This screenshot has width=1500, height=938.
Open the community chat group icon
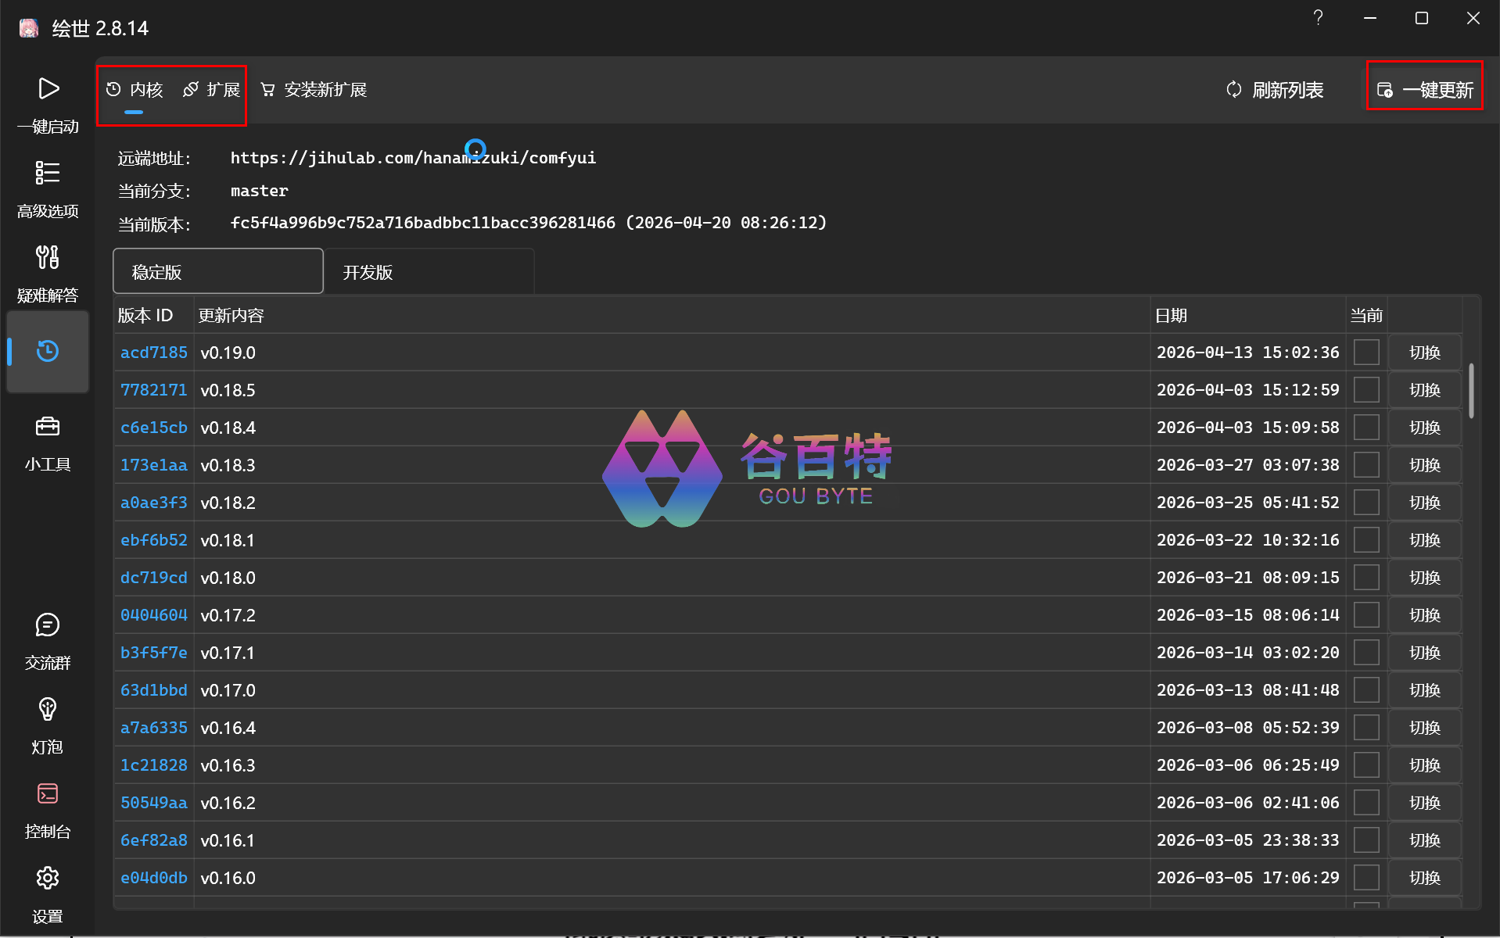click(x=48, y=625)
